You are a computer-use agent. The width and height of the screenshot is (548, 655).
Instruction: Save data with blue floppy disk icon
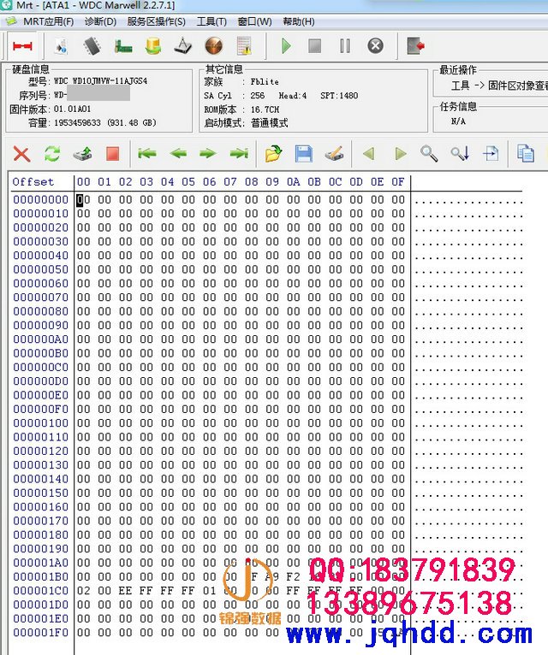tap(304, 154)
